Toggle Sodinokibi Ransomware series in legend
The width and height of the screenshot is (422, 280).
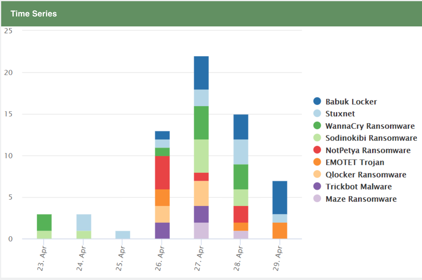coord(371,138)
